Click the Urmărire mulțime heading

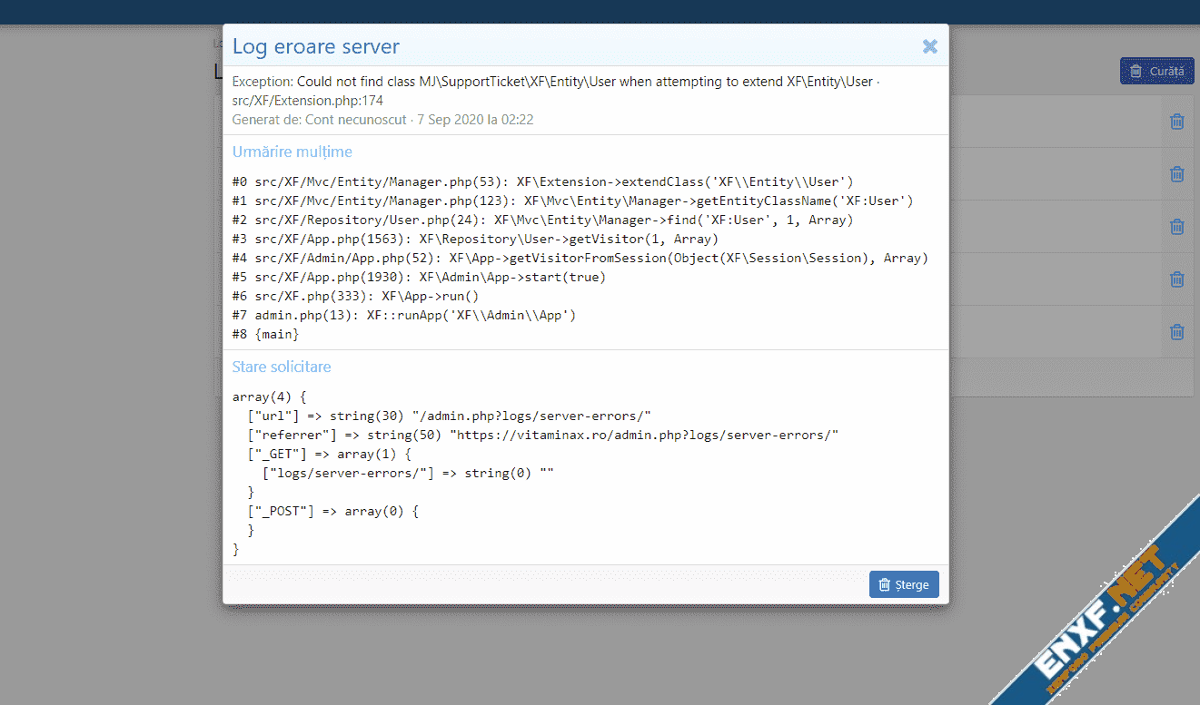(293, 152)
